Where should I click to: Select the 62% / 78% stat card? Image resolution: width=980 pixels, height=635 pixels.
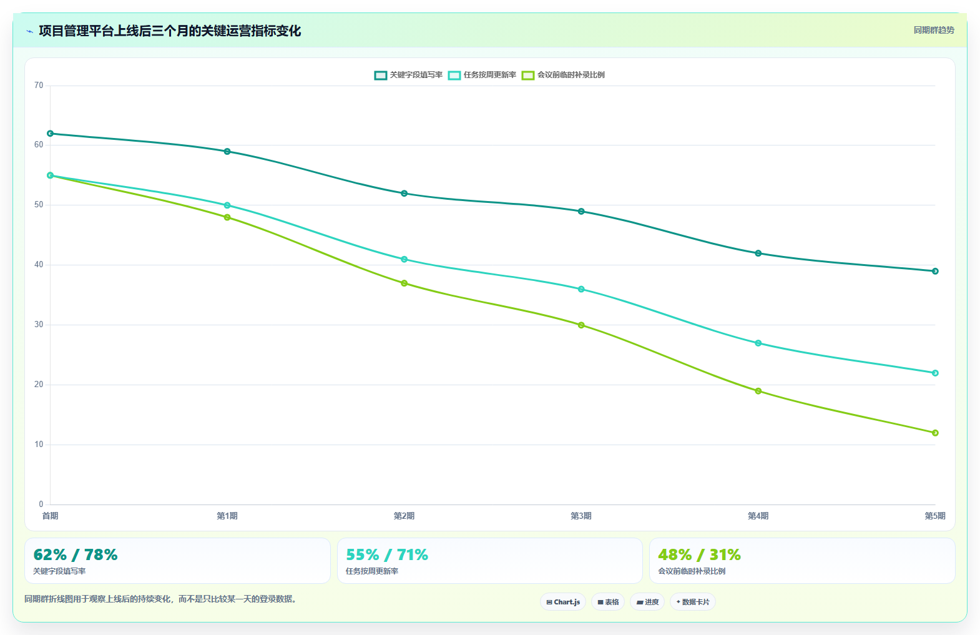[x=177, y=561]
